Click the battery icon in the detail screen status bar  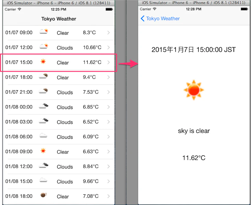coord(244,9)
